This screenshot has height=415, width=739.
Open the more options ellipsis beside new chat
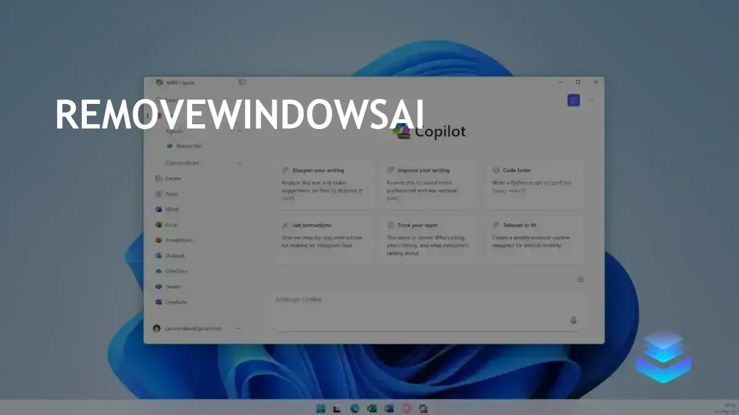[591, 100]
